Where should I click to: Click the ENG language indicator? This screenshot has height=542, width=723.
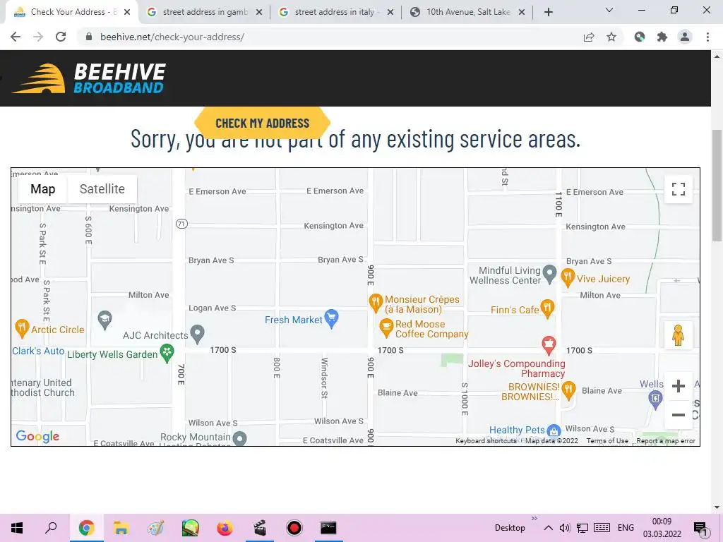626,528
